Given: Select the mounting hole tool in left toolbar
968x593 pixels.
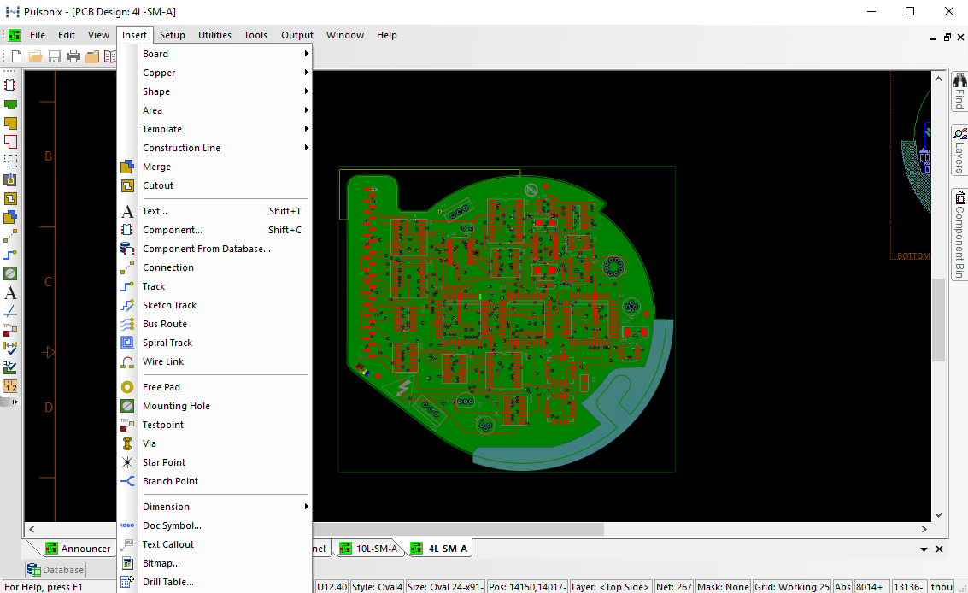Looking at the screenshot, I should tap(10, 273).
